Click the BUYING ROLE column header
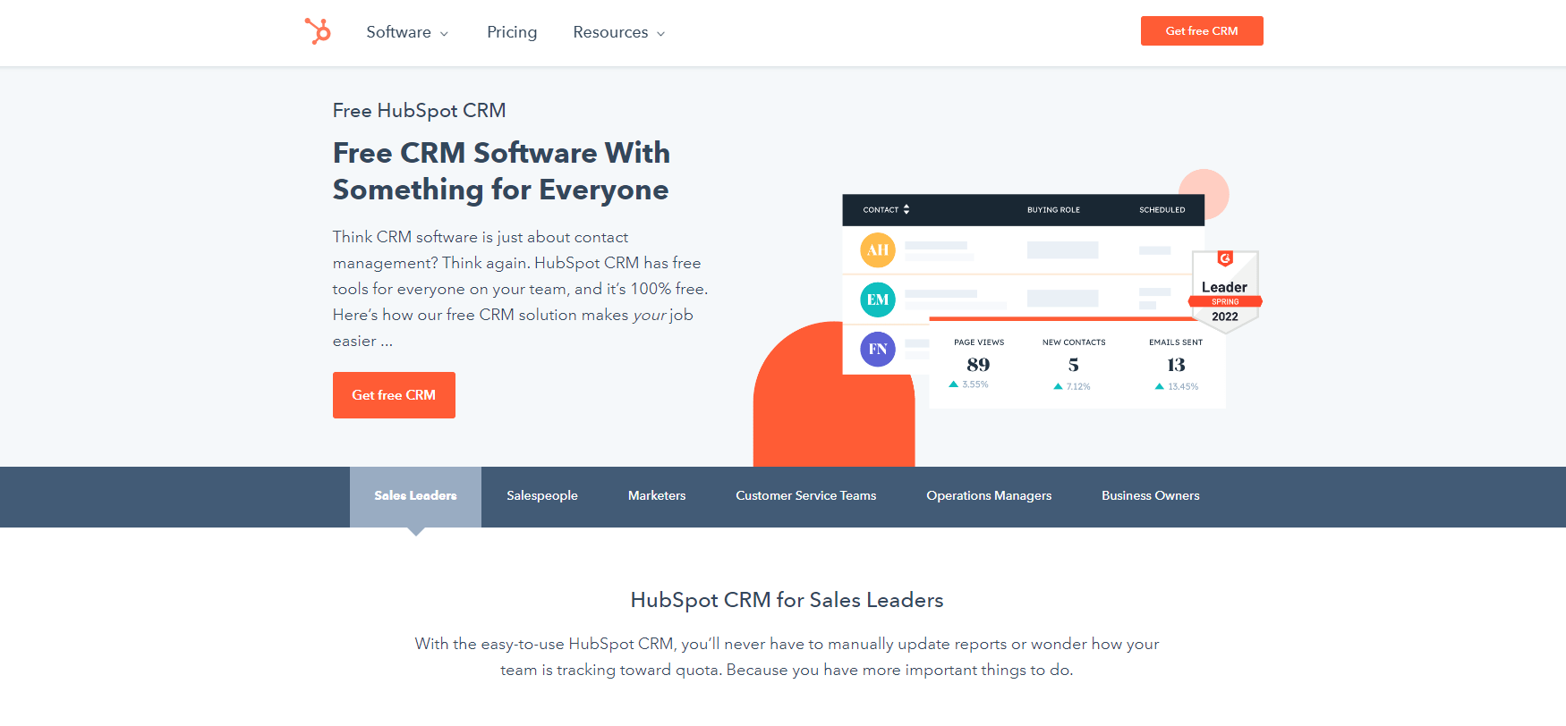 click(x=1053, y=210)
